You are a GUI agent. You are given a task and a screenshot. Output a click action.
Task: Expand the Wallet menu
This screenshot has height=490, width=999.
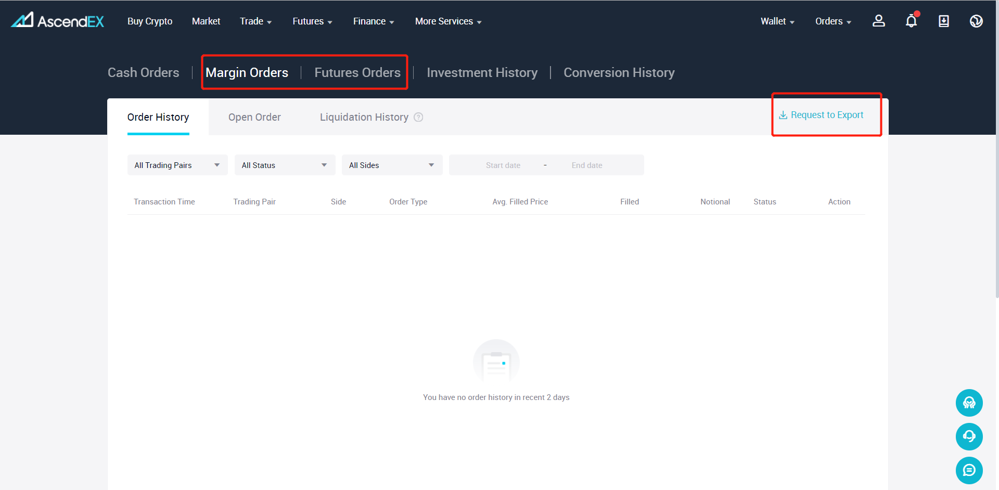coord(777,21)
